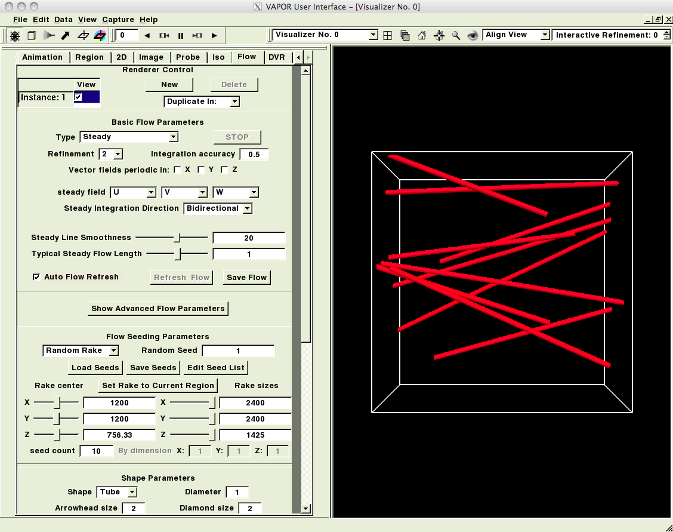673x532 pixels.
Task: Switch to the Animation tab
Action: click(x=42, y=57)
